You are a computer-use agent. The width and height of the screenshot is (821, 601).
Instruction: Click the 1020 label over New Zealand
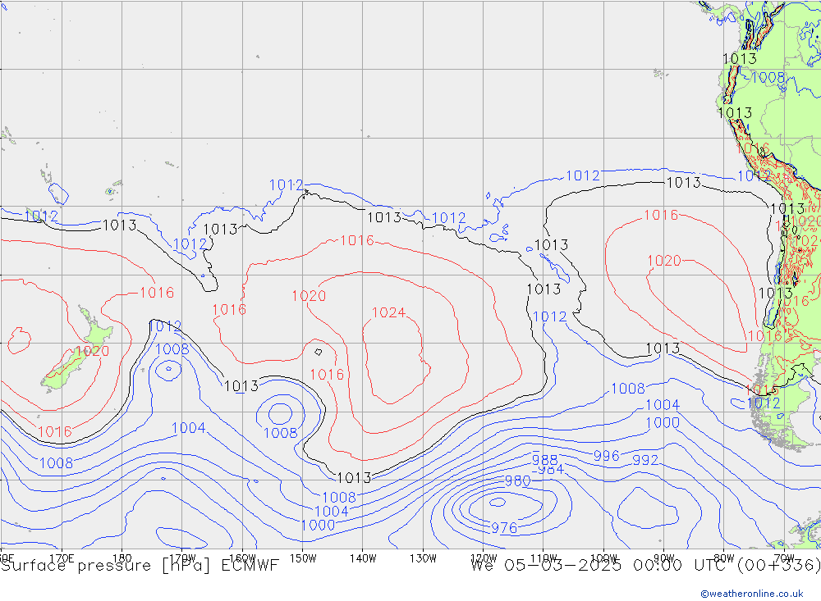click(x=92, y=351)
